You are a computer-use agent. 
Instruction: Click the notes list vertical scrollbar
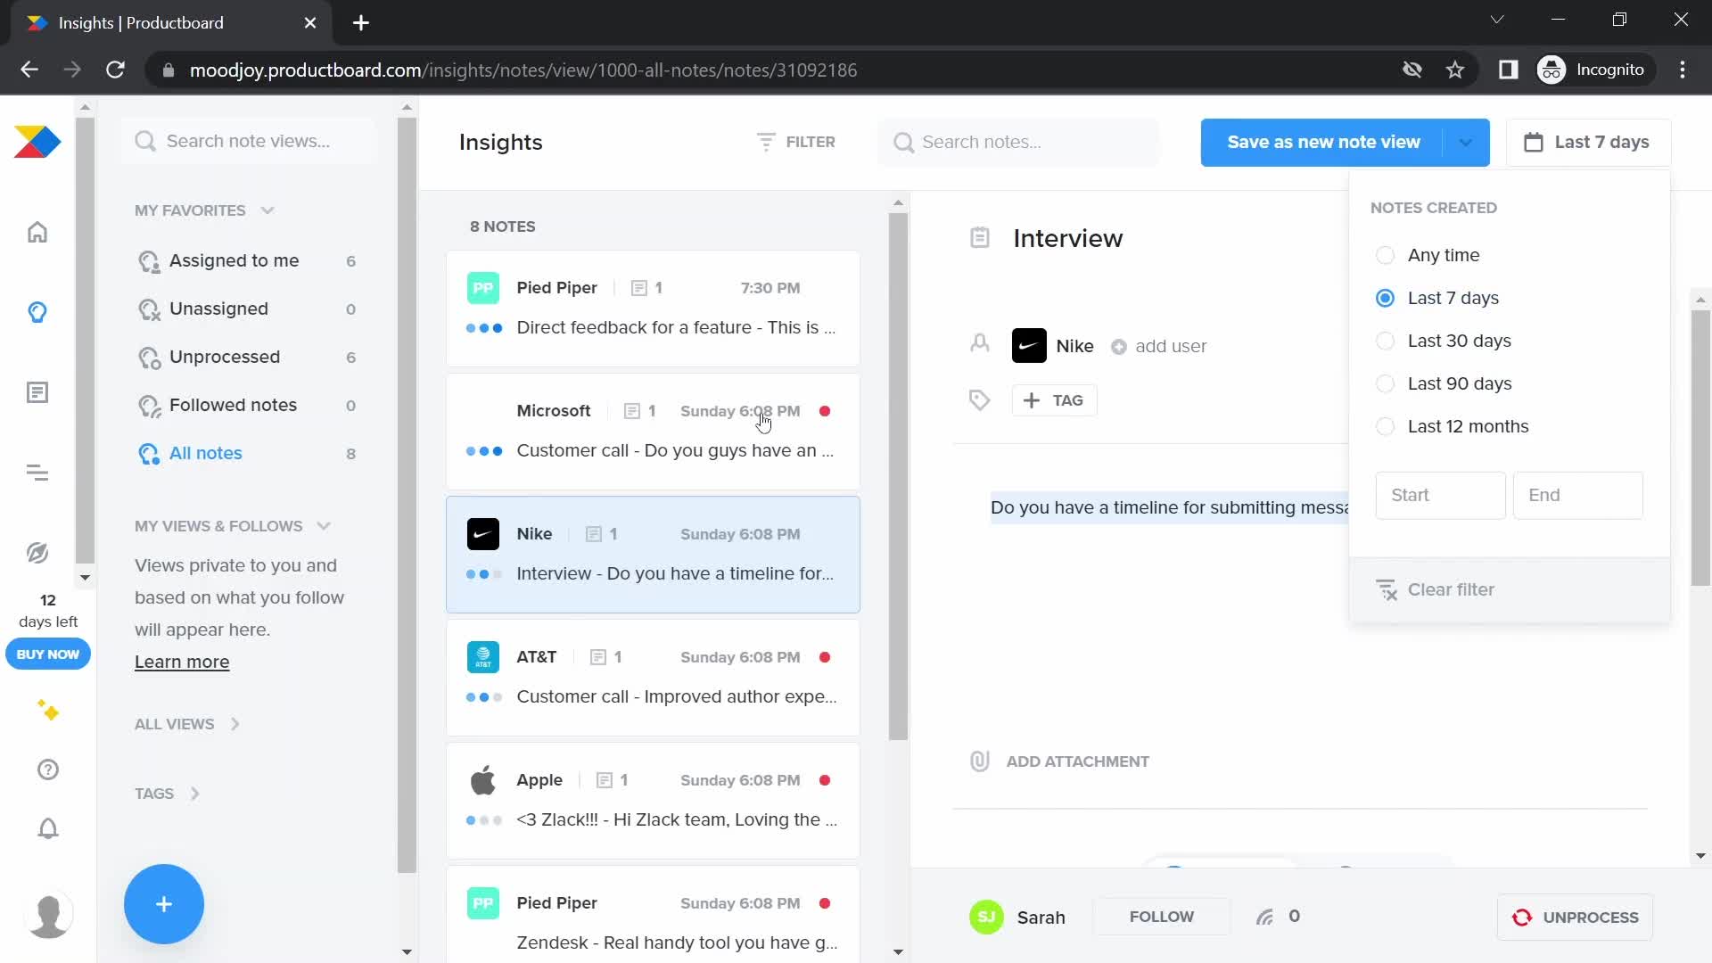(x=898, y=477)
